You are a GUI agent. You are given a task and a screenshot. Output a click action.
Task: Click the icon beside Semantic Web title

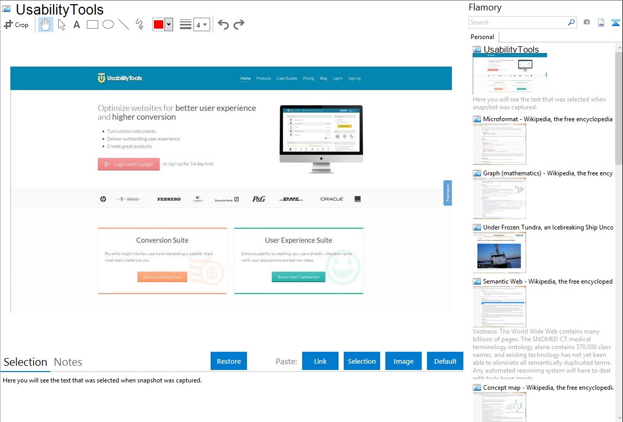point(477,281)
